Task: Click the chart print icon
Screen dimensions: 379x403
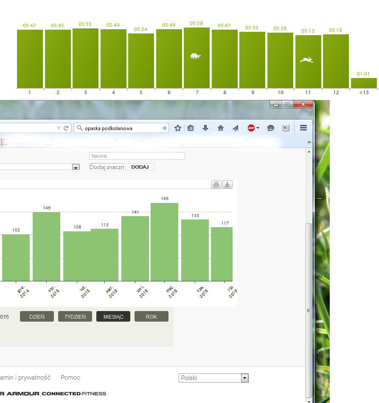Action: point(216,184)
